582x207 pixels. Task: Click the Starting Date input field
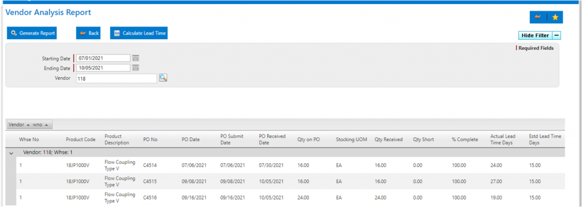click(x=103, y=58)
